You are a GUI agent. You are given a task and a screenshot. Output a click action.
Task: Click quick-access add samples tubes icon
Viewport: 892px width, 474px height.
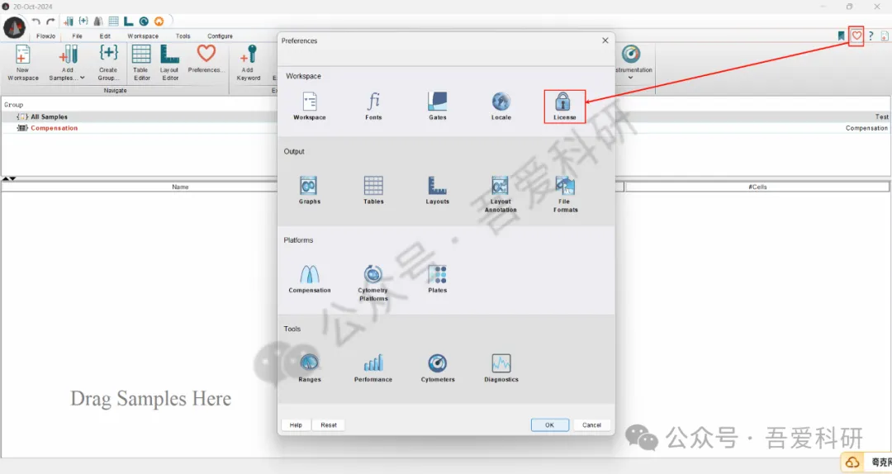click(x=69, y=21)
